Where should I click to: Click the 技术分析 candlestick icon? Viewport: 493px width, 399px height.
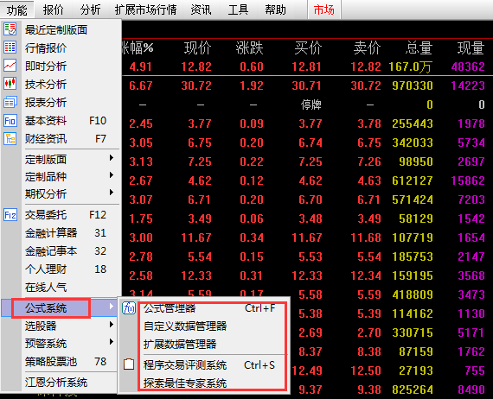(x=10, y=84)
